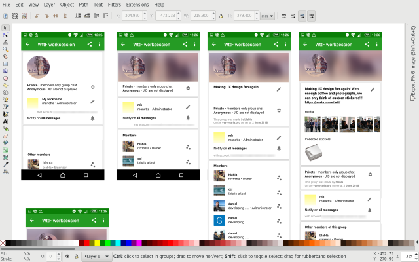Click the zoom percentage spinner arrows
Viewport: 419px width, 262px height.
(415, 256)
